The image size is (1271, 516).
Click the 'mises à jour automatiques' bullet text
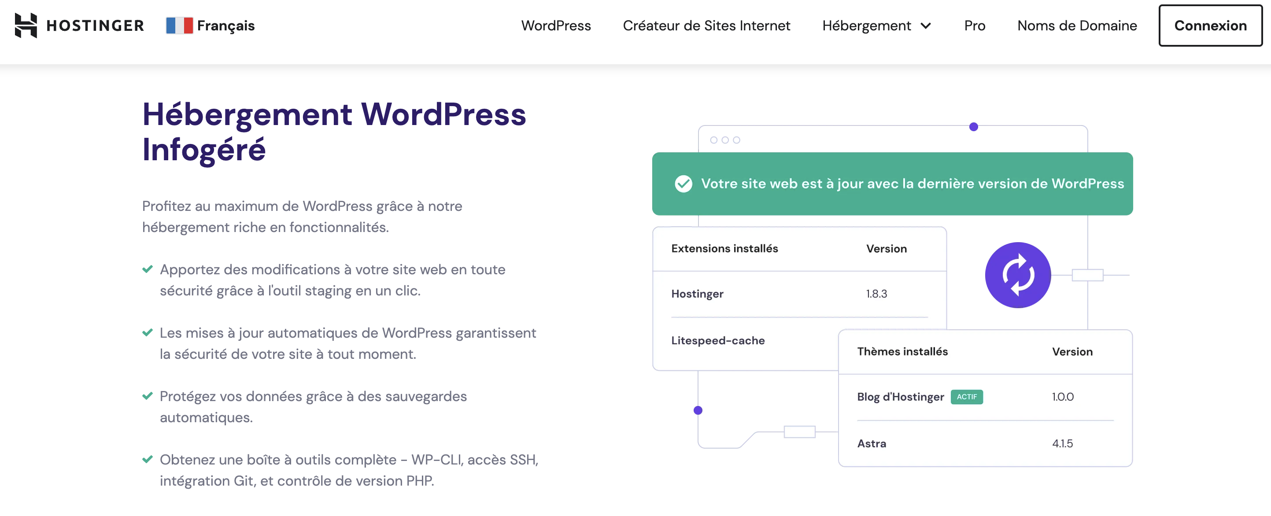[x=348, y=343]
